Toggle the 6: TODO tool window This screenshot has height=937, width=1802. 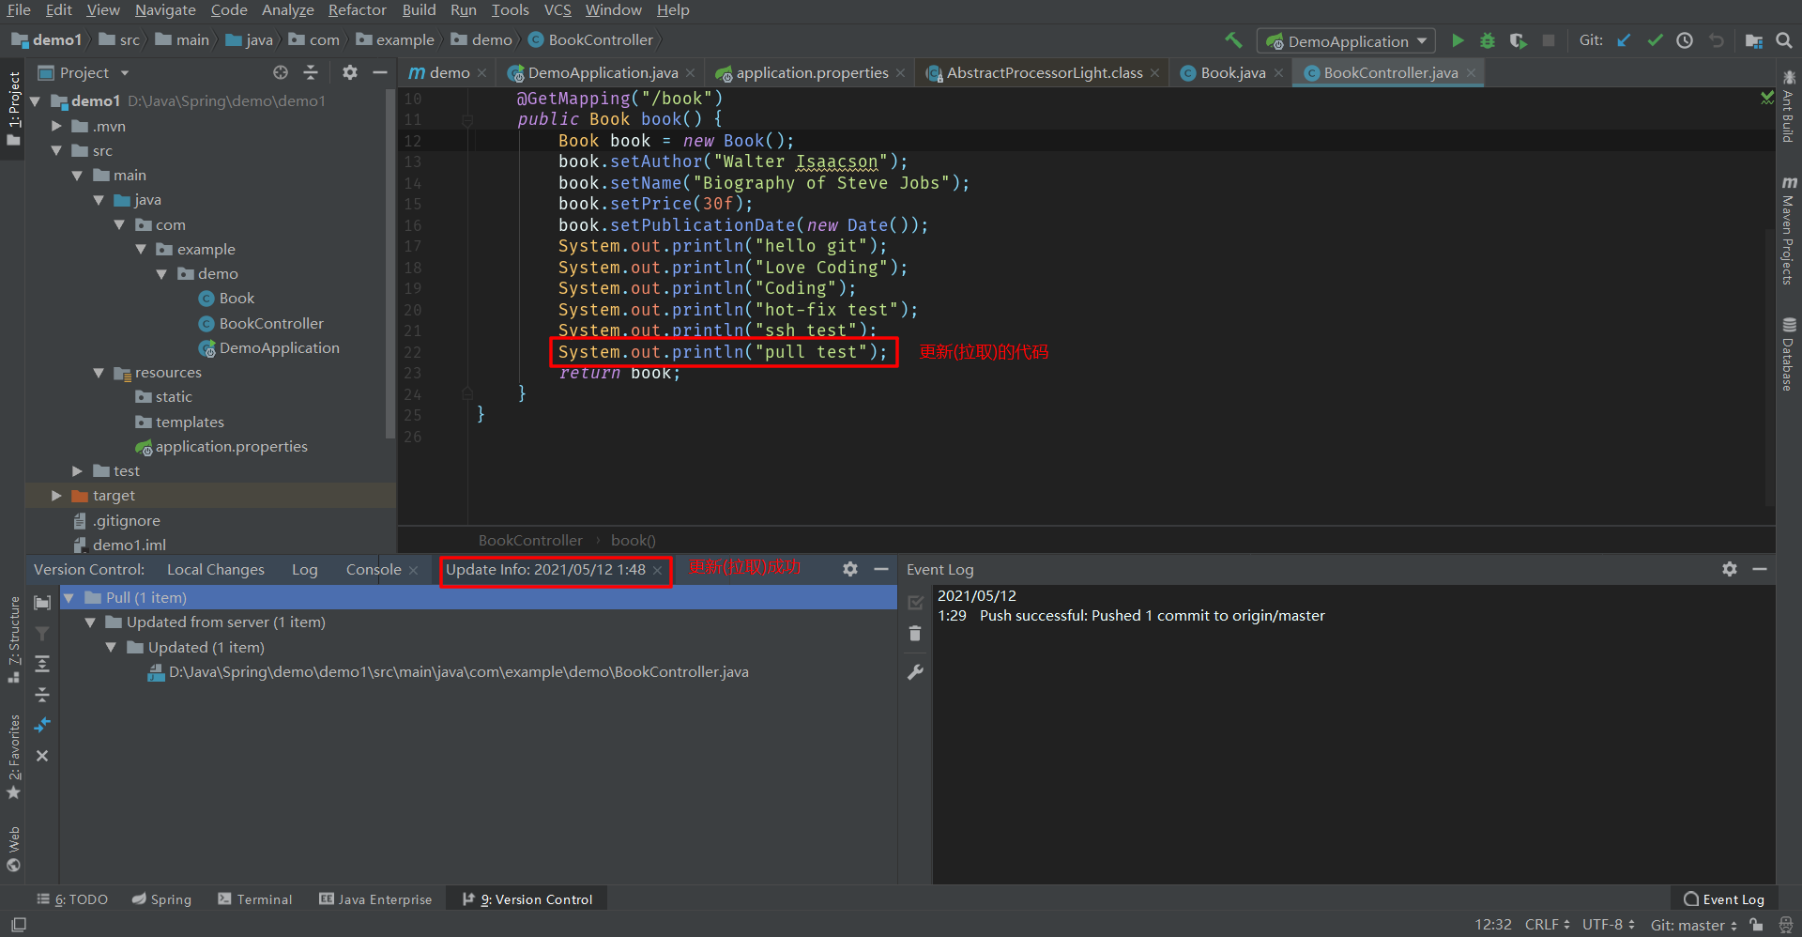pyautogui.click(x=72, y=899)
